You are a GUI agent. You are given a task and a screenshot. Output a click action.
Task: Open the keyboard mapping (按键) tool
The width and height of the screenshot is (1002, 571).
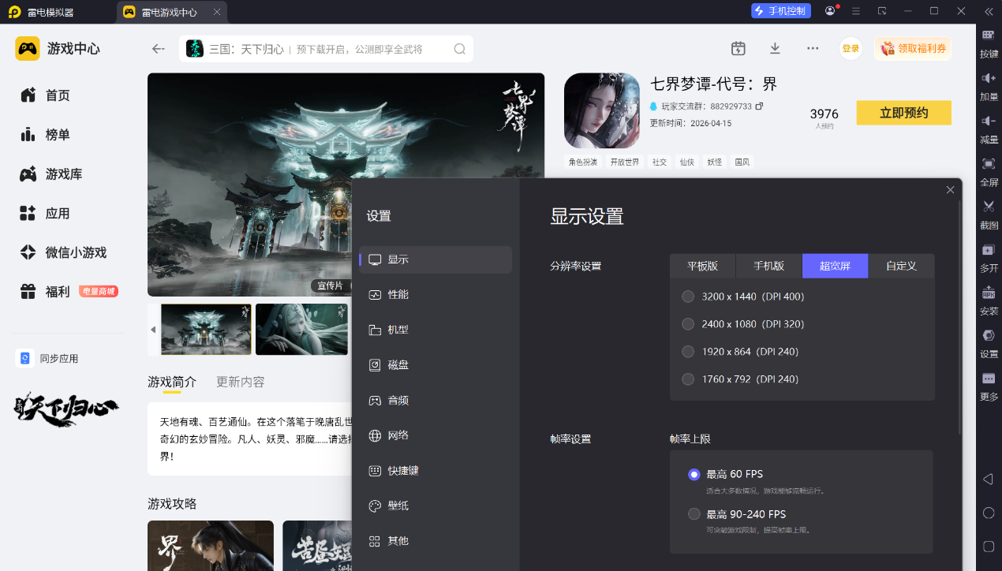pyautogui.click(x=989, y=35)
